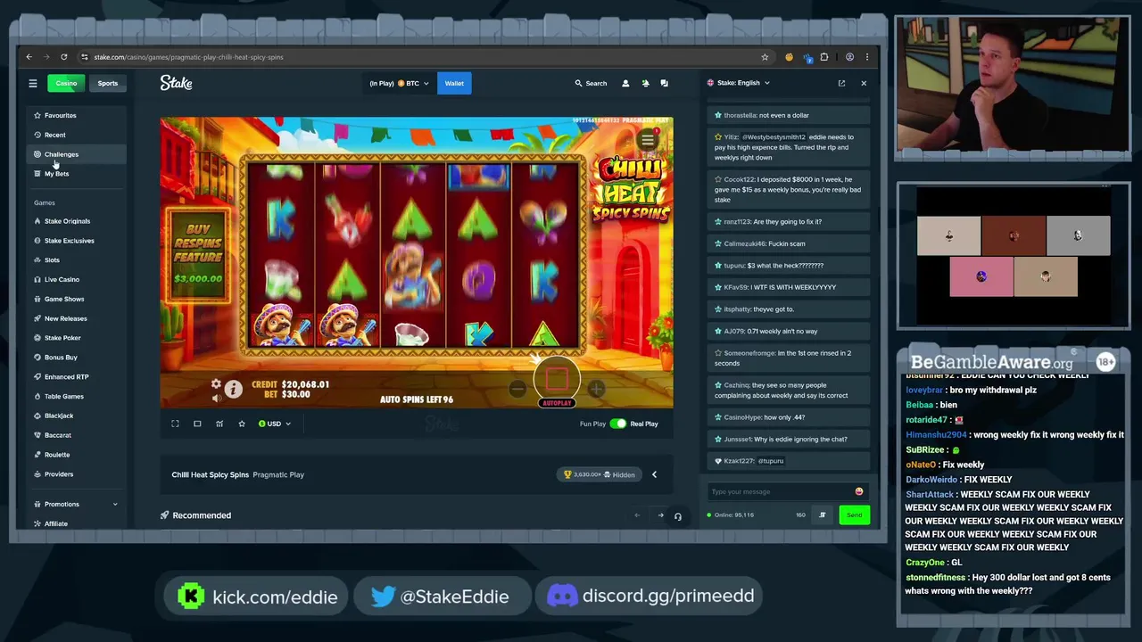The width and height of the screenshot is (1142, 642).
Task: Bookmark this page with star
Action: [765, 57]
